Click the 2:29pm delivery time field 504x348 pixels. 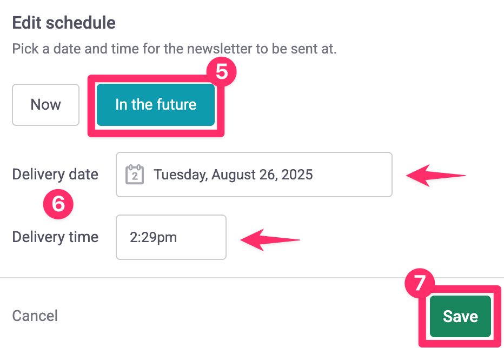(171, 237)
